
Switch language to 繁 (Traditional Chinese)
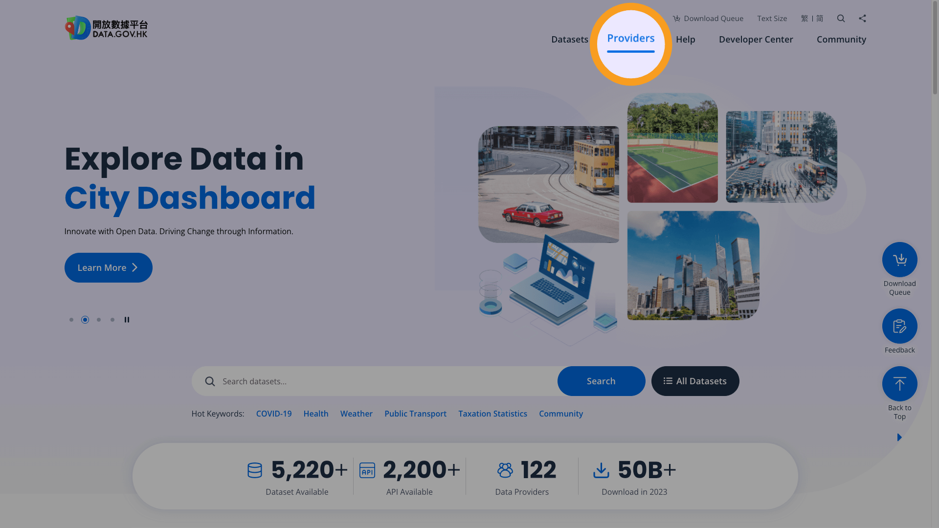(804, 18)
